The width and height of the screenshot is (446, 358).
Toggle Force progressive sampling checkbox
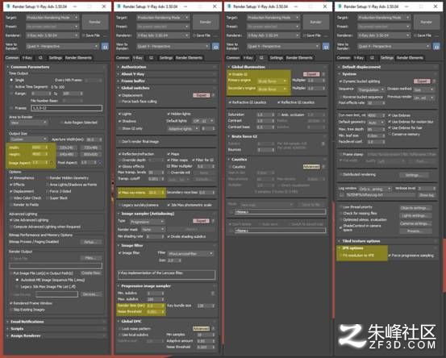390,256
